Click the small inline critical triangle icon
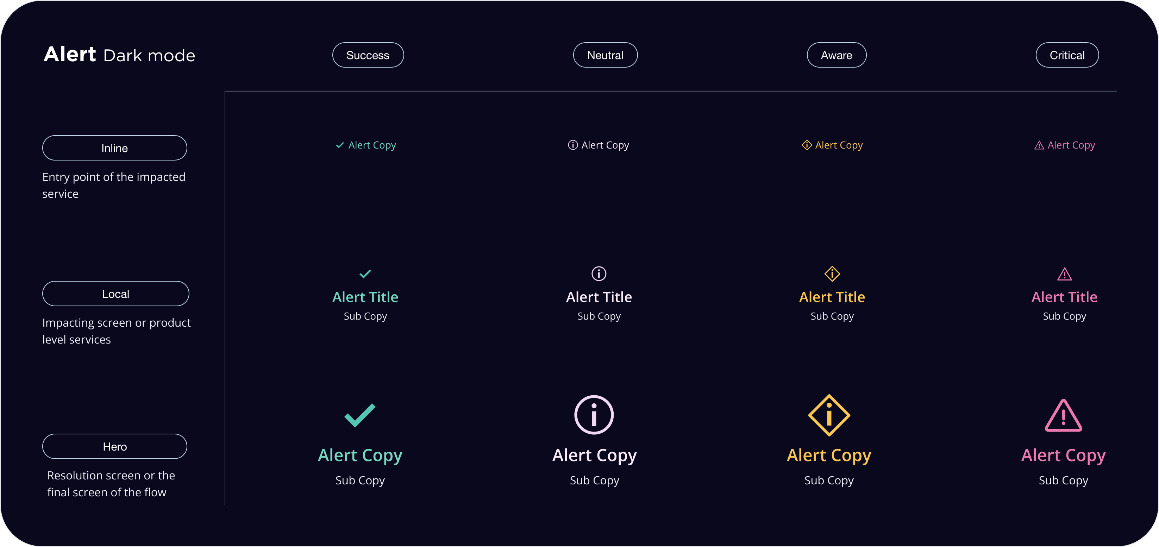 tap(1039, 145)
